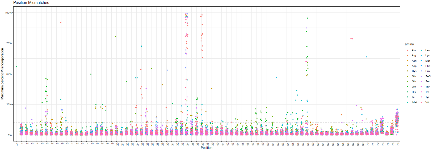Click the 'amino' legend title
The width and height of the screenshot is (433, 151).
pos(409,44)
